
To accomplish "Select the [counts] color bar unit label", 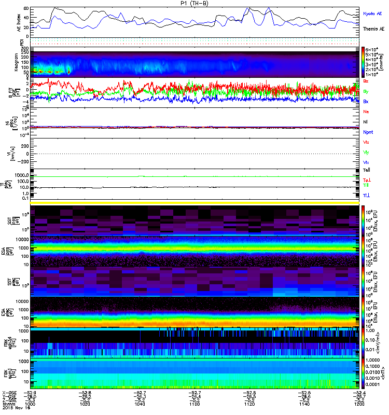I will (381, 62).
